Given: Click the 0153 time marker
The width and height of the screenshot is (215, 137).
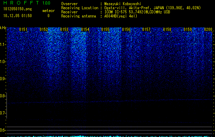Looking at the screenshot, I should click(64, 29).
